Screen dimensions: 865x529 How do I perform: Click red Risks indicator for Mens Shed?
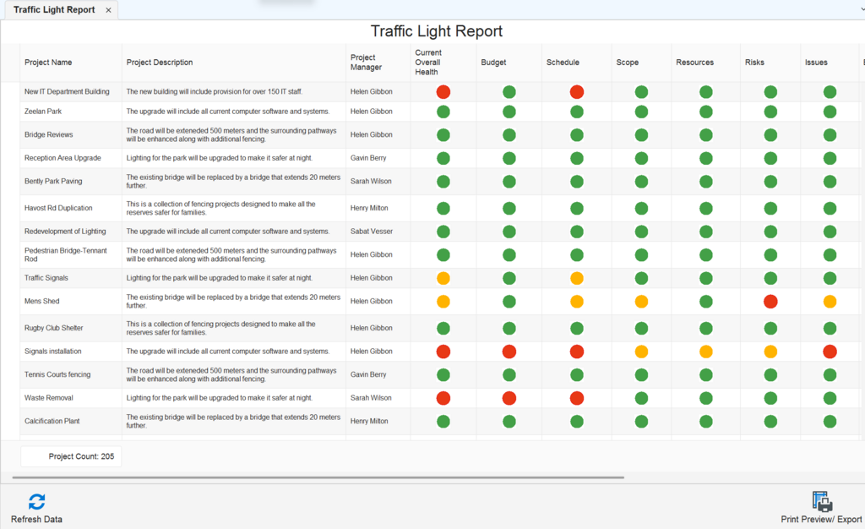click(770, 302)
